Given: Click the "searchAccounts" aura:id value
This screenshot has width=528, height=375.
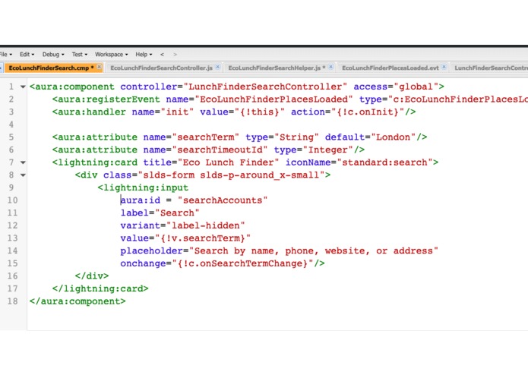Looking at the screenshot, I should point(223,200).
